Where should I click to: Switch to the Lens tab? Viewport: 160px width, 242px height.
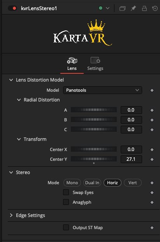pos(72,64)
